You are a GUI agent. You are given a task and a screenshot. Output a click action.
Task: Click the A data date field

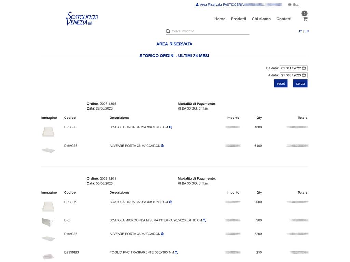293,75
